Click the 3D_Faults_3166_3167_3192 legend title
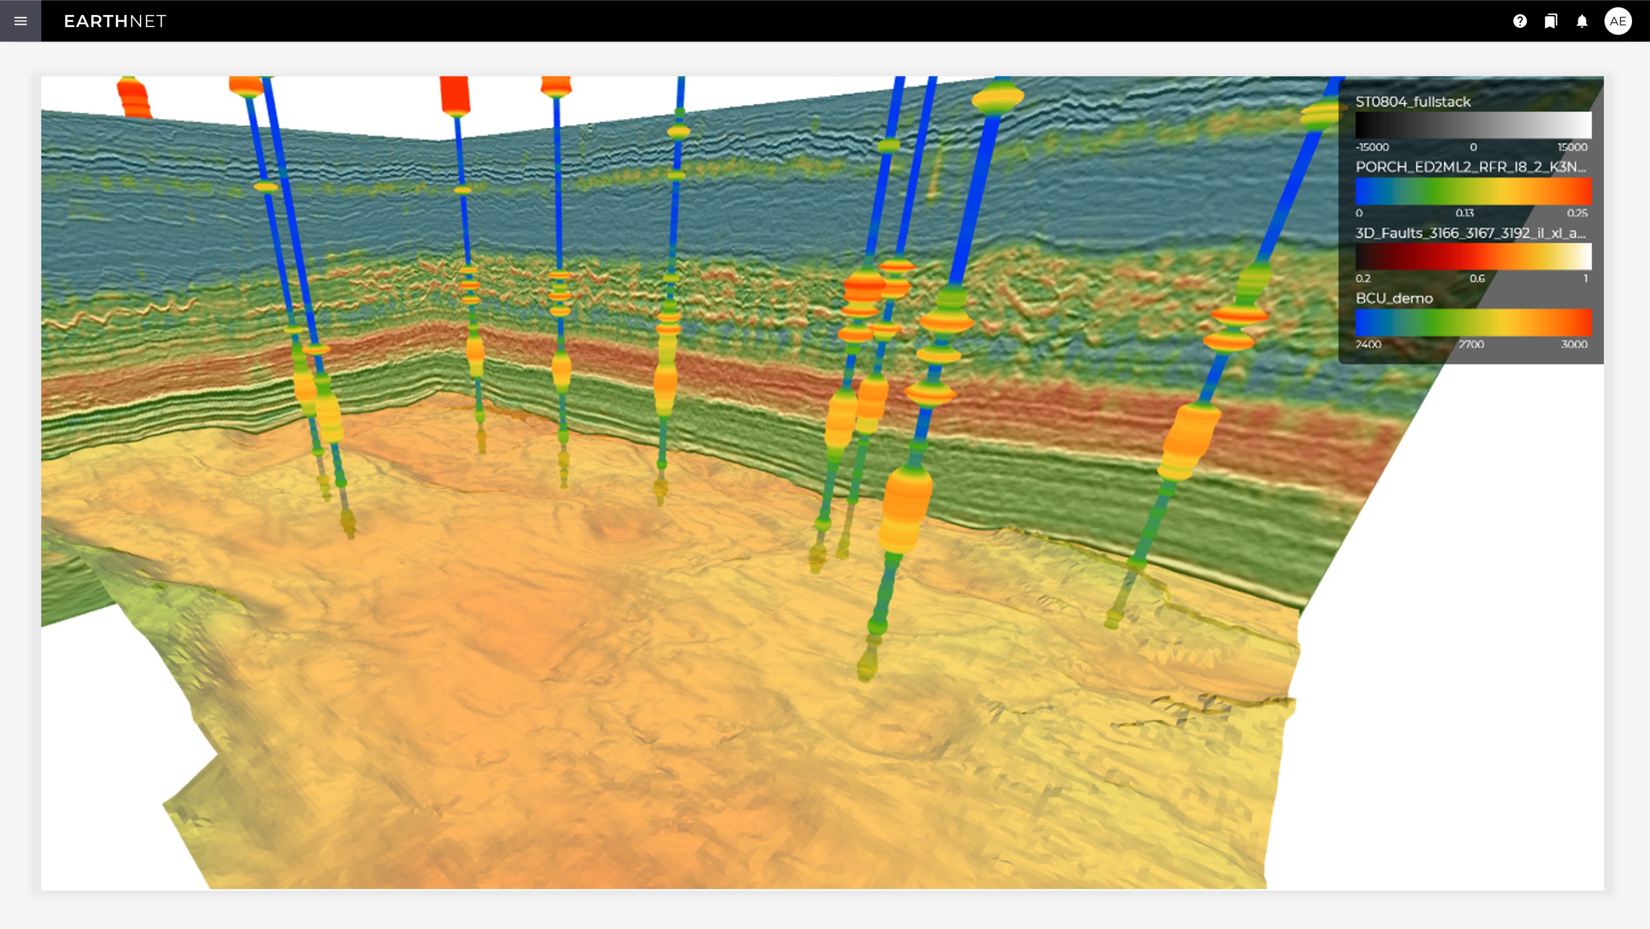This screenshot has width=1650, height=929. (x=1471, y=233)
